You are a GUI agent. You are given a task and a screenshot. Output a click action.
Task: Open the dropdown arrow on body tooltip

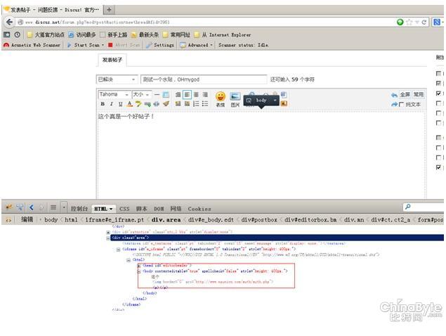tap(275, 101)
